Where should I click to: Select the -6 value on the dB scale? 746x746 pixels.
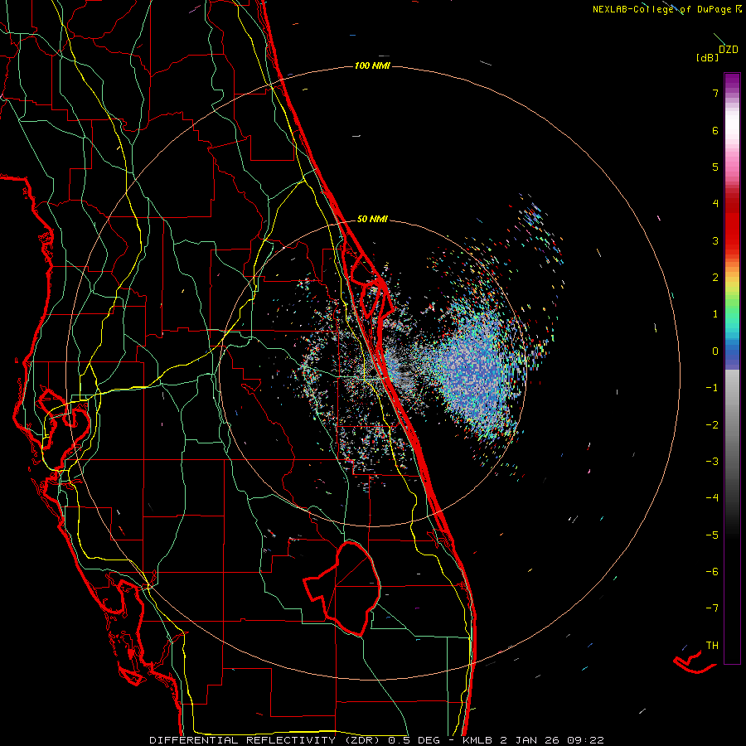(x=712, y=572)
